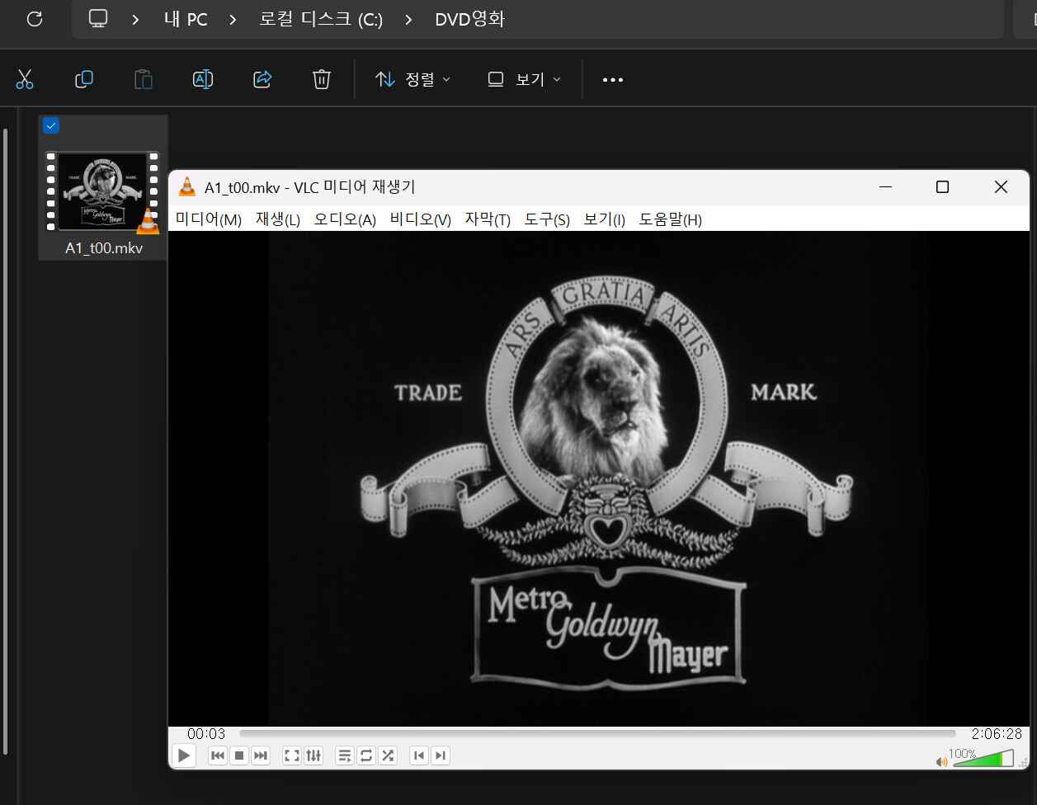The width and height of the screenshot is (1037, 805).
Task: Open the 미디어(M) menu
Action: coord(209,219)
